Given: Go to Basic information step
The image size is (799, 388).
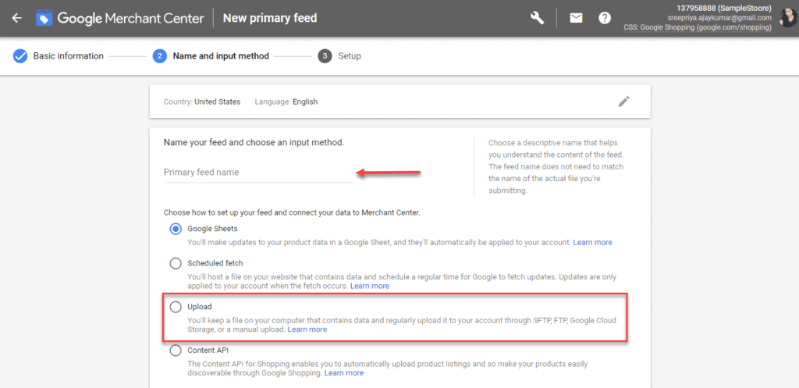Looking at the screenshot, I should click(x=68, y=56).
